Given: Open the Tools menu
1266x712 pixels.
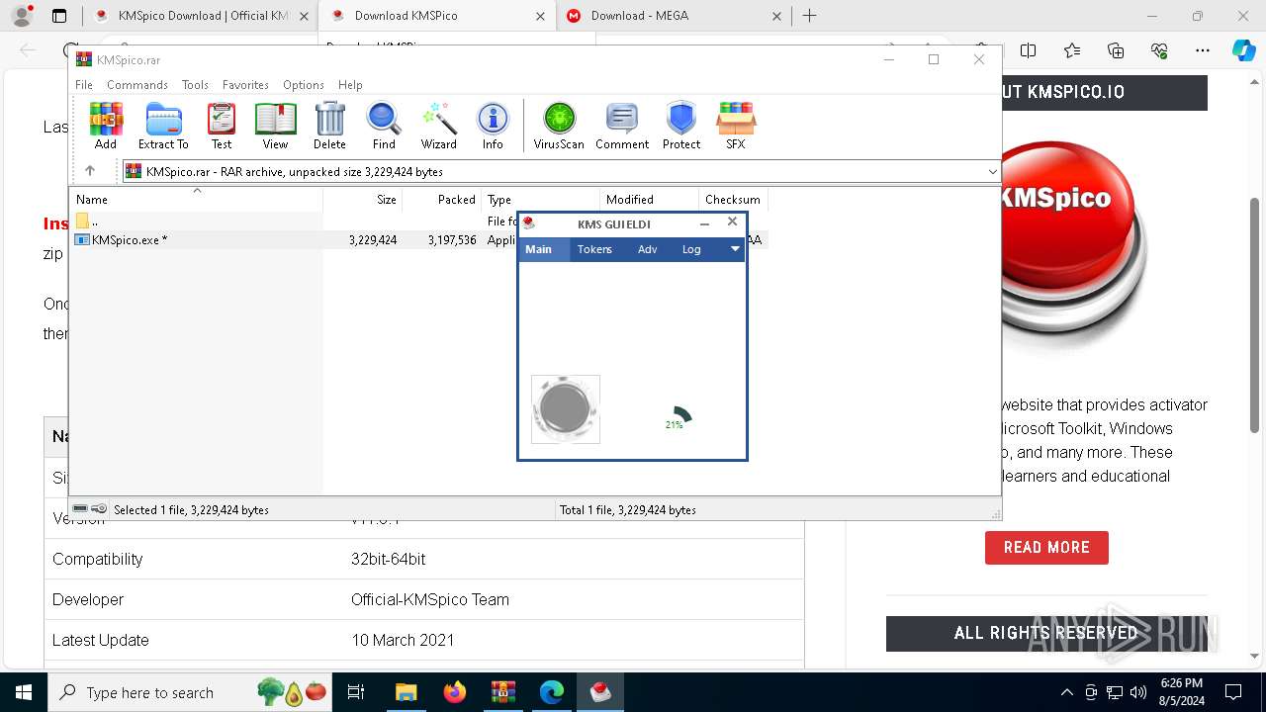Looking at the screenshot, I should [195, 85].
